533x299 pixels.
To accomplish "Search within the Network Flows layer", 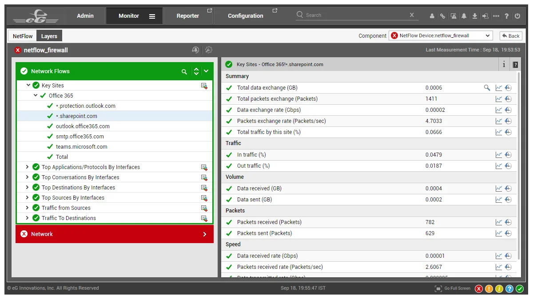I will coord(184,71).
